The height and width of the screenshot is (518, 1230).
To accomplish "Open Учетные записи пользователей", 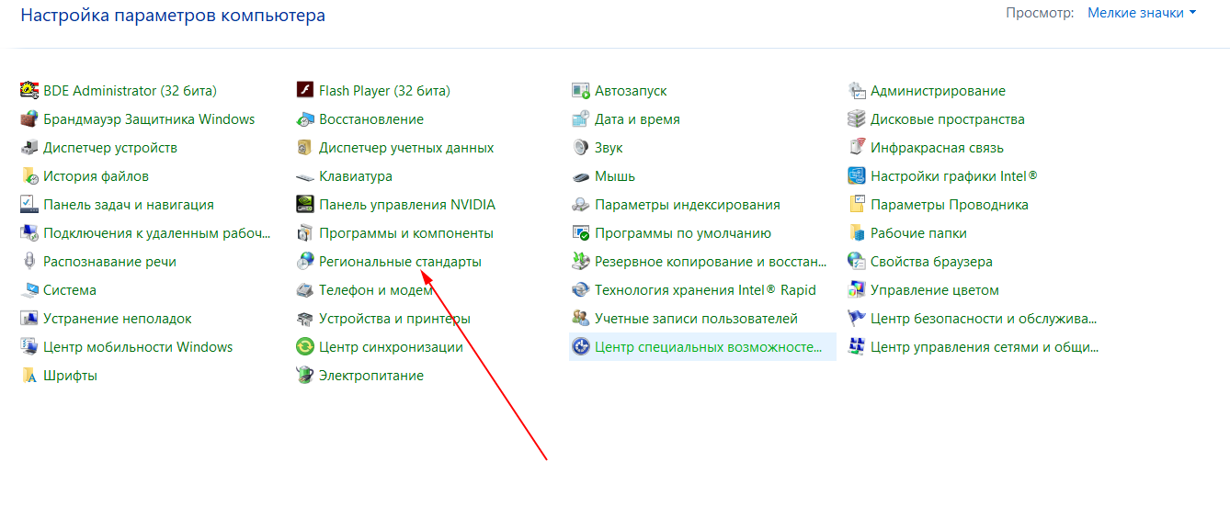I will [696, 319].
